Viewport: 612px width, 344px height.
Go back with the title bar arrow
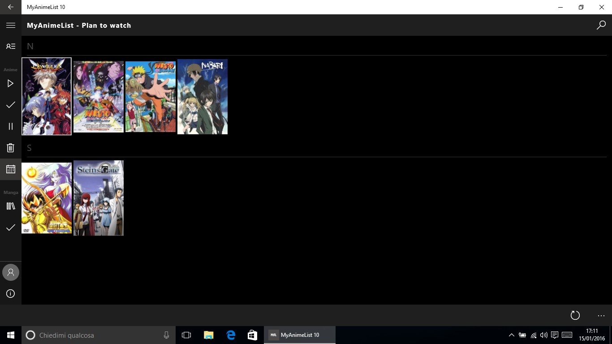tap(11, 7)
